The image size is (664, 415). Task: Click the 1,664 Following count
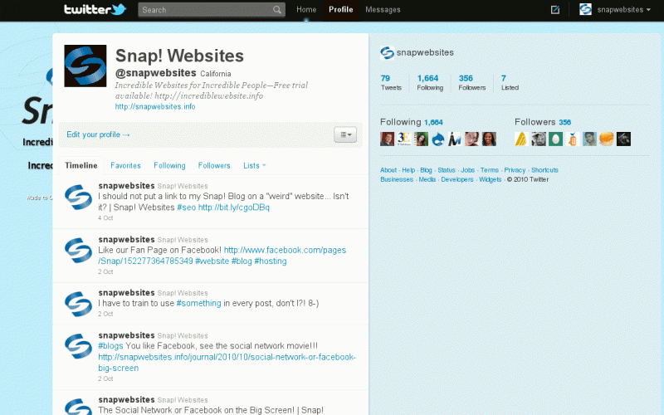coord(428,78)
